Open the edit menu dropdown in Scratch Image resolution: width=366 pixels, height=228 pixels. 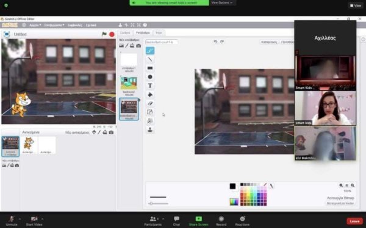[54, 25]
